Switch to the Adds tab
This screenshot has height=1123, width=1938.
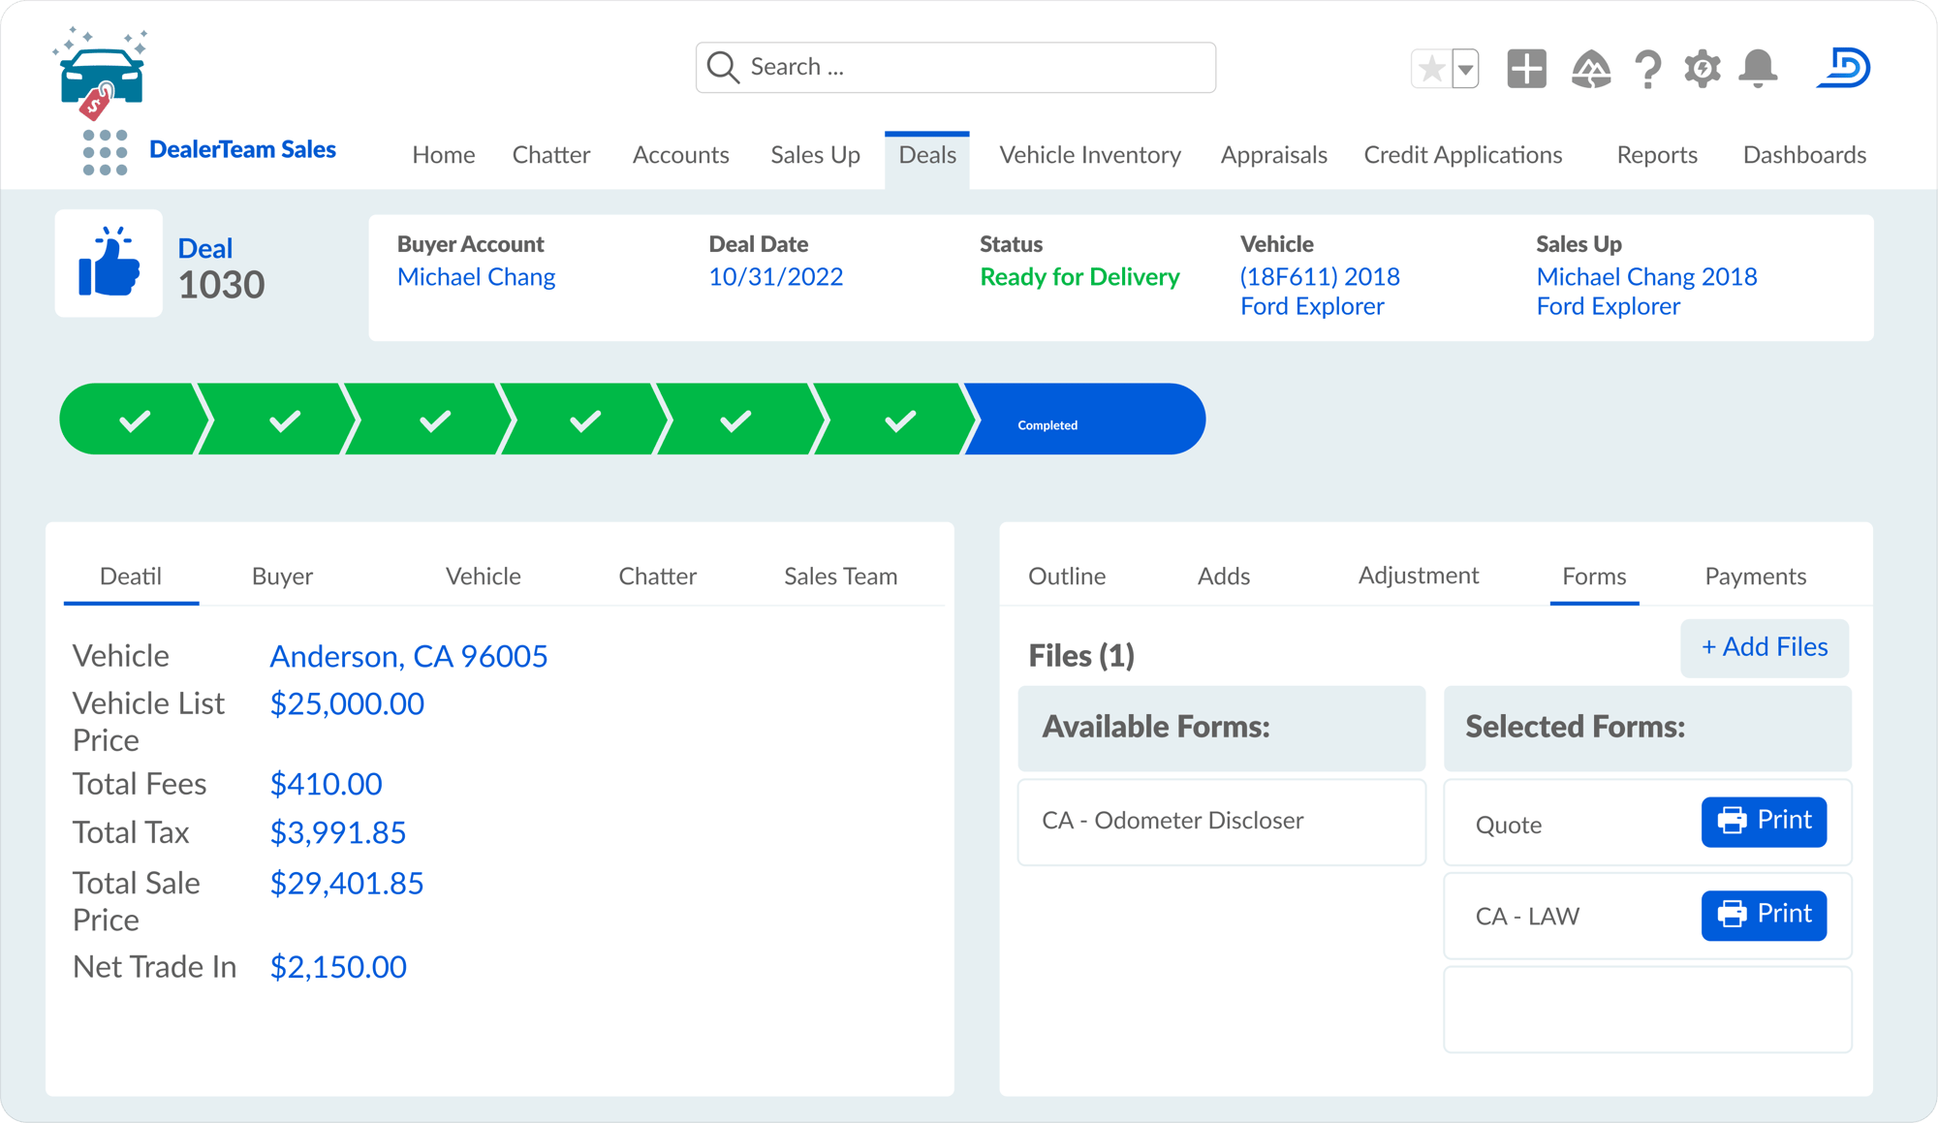(x=1224, y=577)
